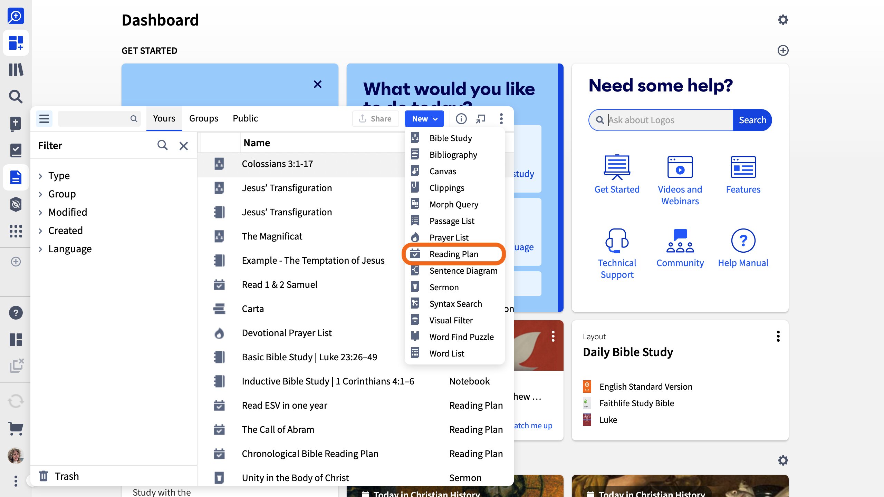This screenshot has width=884, height=497.
Task: Choose Bible Study in the New menu
Action: coord(454,138)
